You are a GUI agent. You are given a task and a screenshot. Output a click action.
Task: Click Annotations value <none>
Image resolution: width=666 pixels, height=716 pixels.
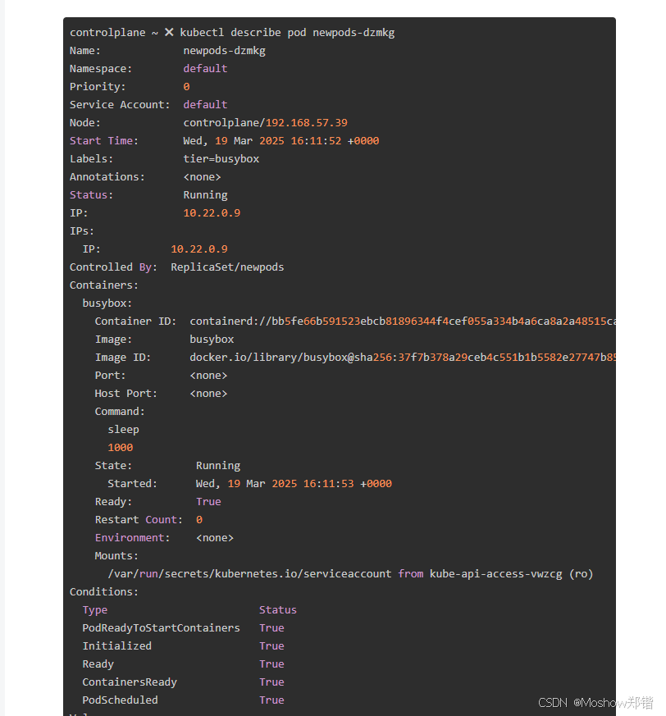pyautogui.click(x=202, y=176)
